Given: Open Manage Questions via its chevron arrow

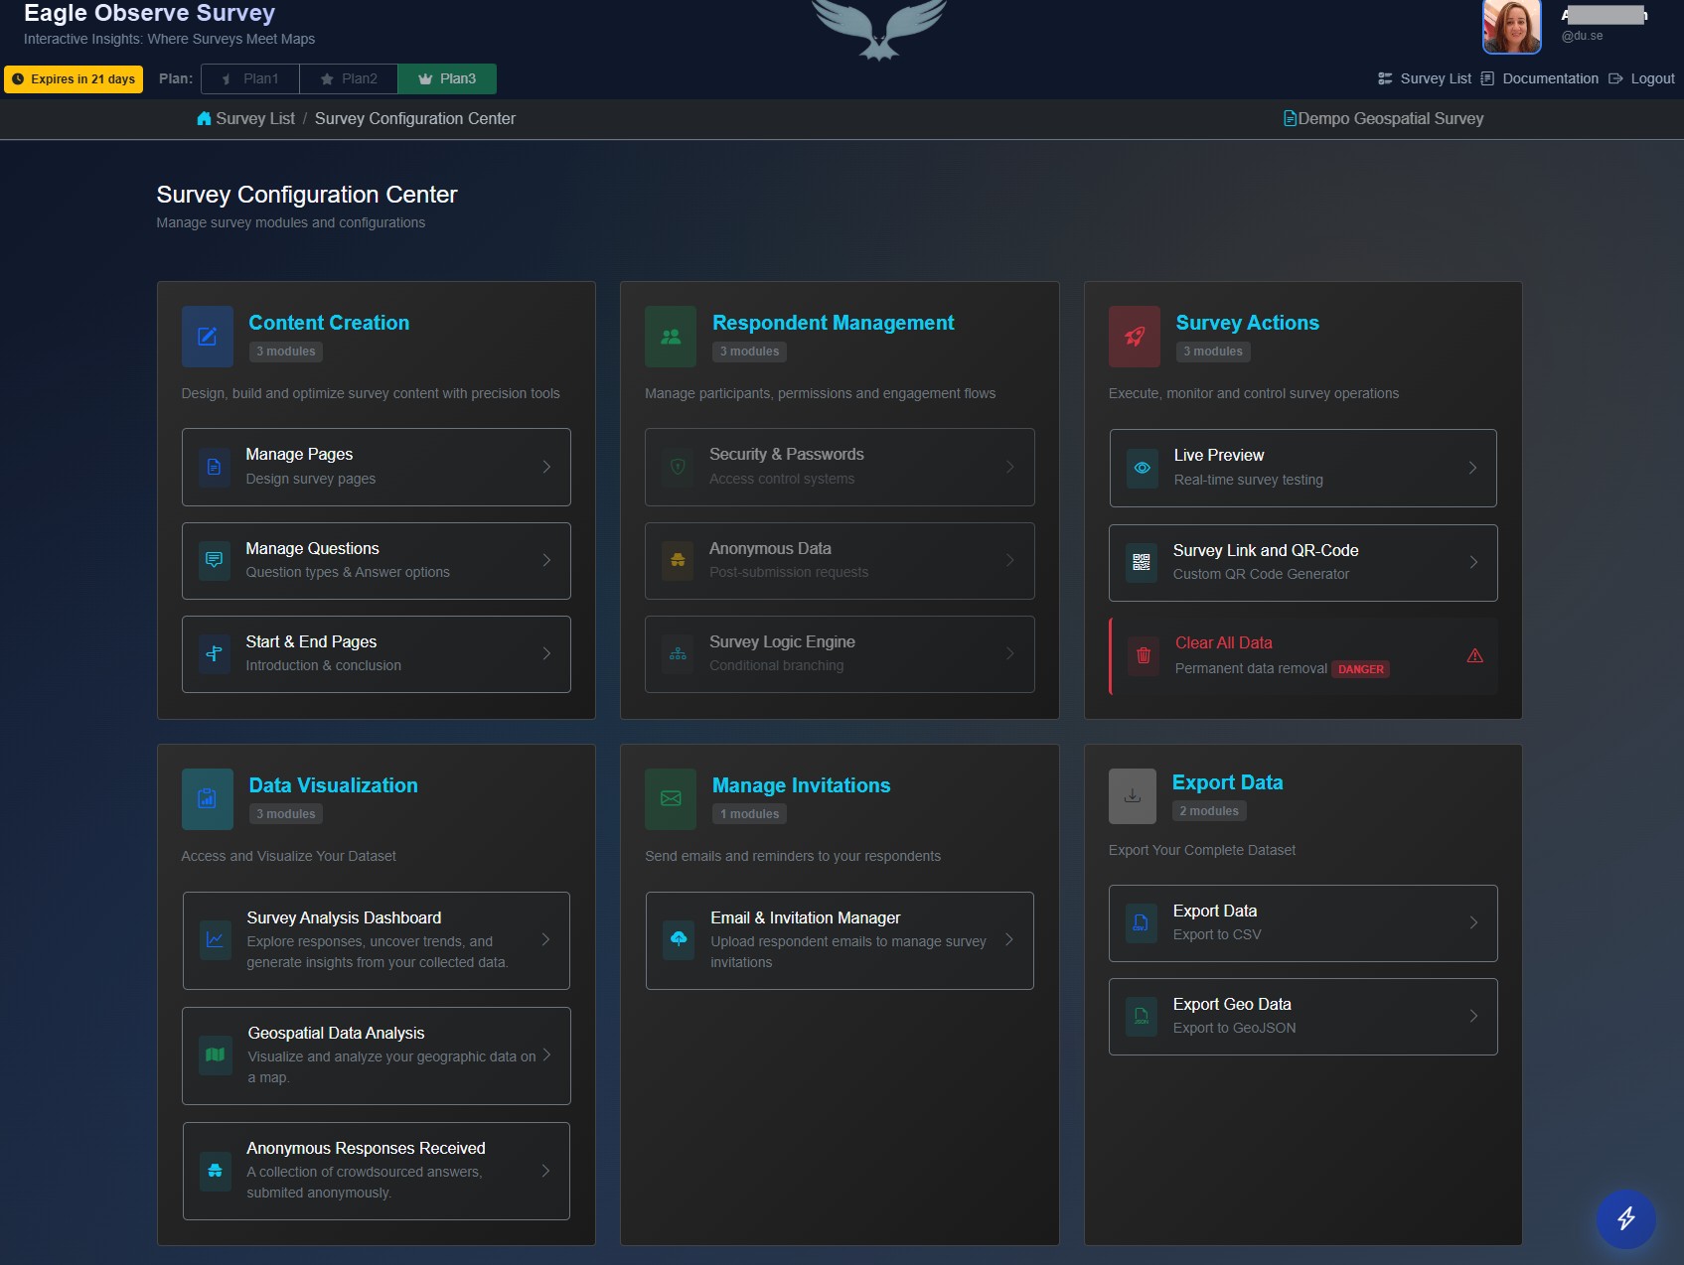Looking at the screenshot, I should click(546, 560).
